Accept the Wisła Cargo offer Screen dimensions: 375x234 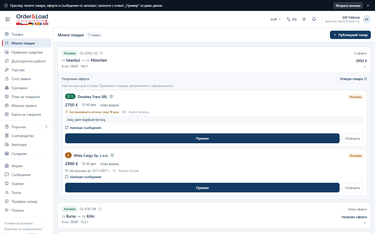tap(202, 188)
